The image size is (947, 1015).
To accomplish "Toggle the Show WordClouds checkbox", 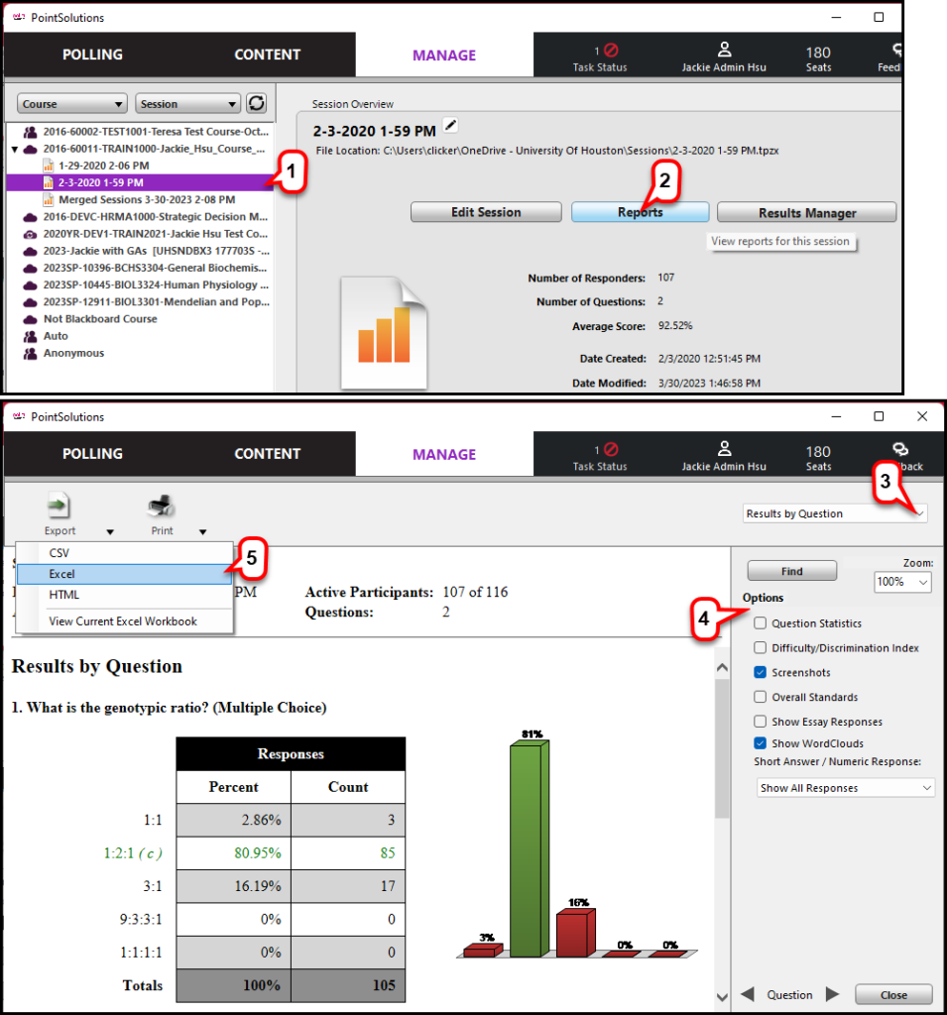I will click(x=761, y=743).
